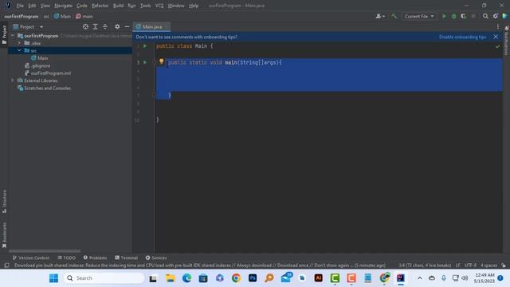Open Terminal tool window
Screen dimensions: 510x287
[126, 258]
